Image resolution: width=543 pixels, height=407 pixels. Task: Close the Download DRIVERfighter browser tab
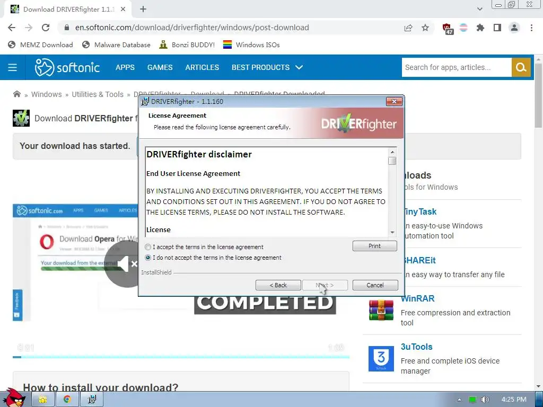pos(123,10)
